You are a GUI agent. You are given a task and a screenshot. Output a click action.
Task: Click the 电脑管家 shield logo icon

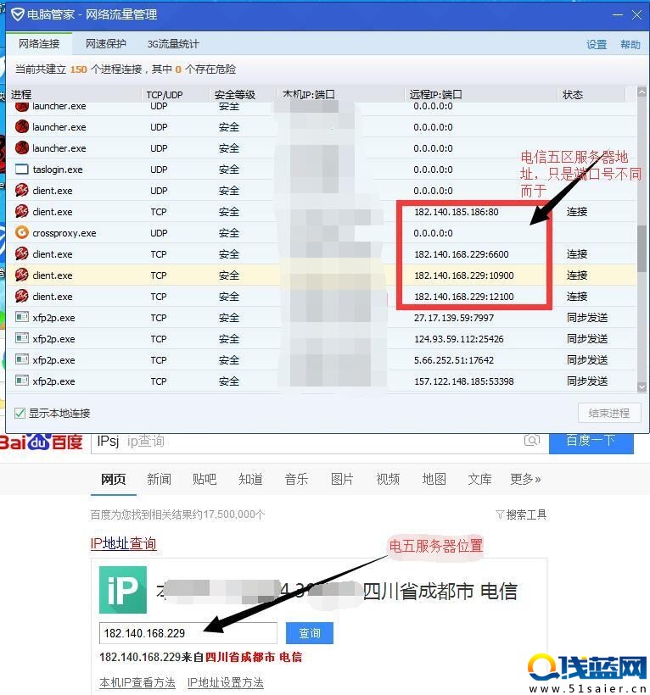point(18,14)
